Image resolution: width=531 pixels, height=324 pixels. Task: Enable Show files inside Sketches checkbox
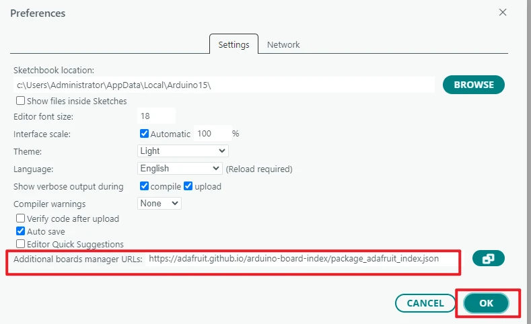click(x=21, y=101)
